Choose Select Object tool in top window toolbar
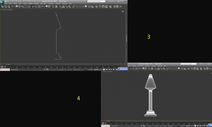This screenshot has width=212, height=127. (19, 6)
